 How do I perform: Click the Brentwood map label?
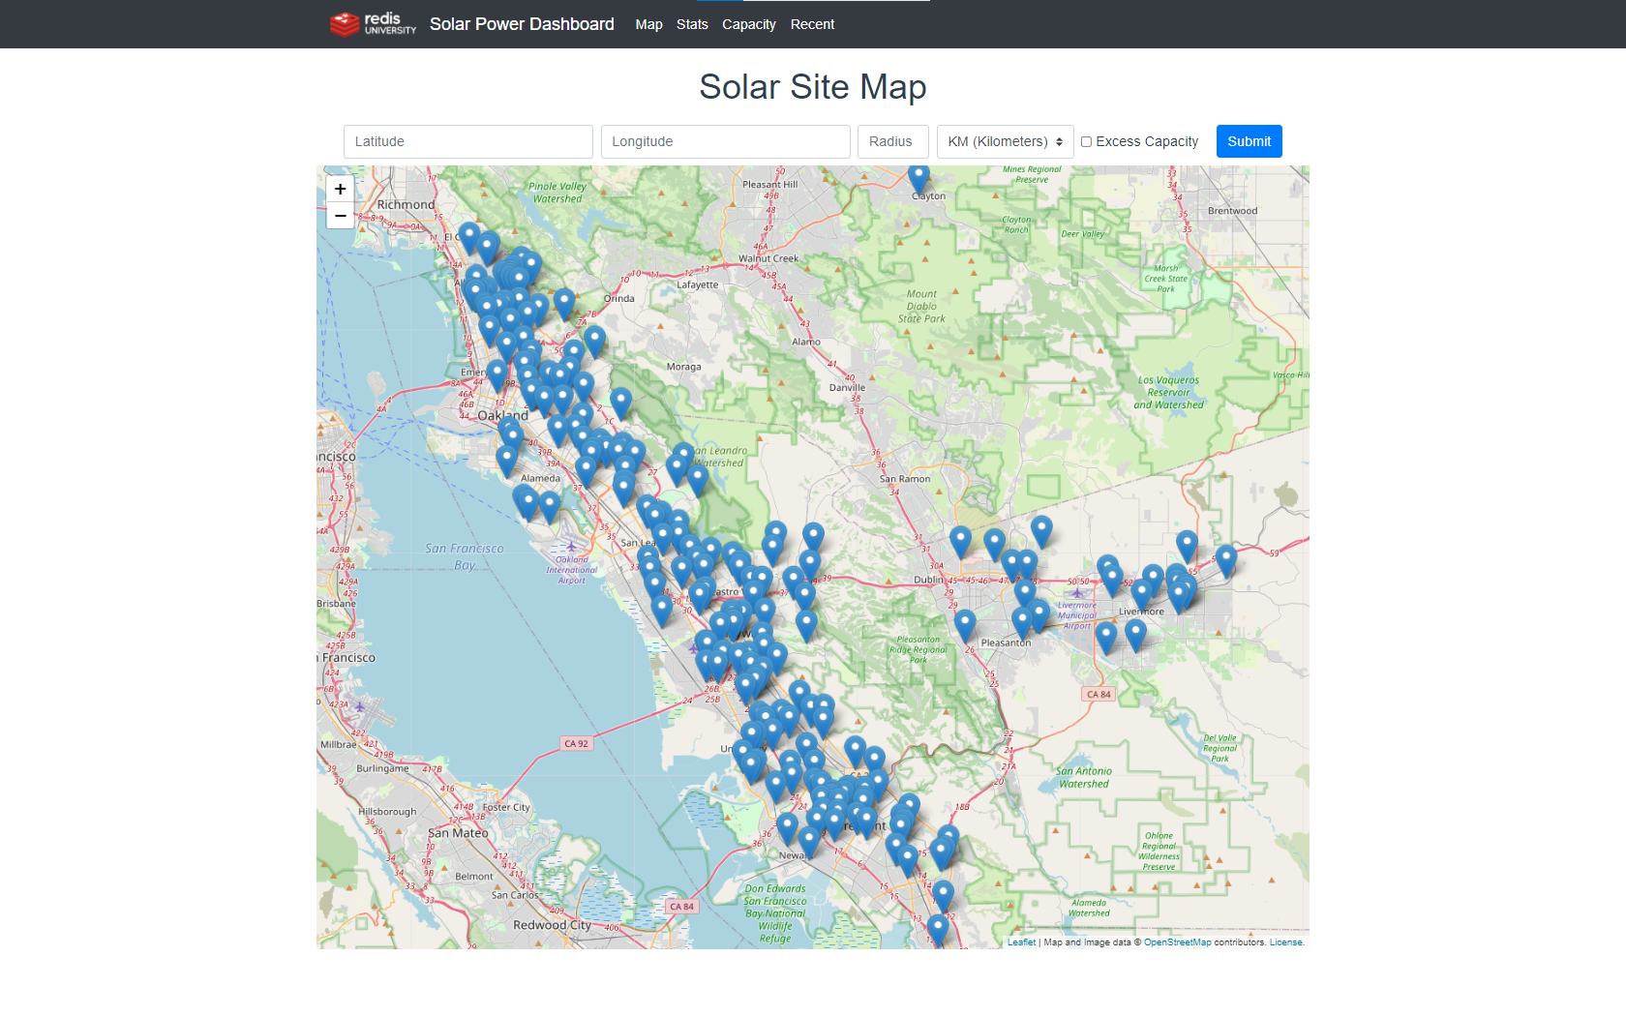(x=1232, y=211)
